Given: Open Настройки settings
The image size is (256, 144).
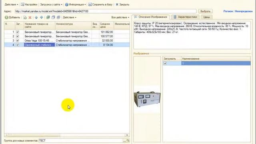Looking at the screenshot, I should click(x=29, y=4).
